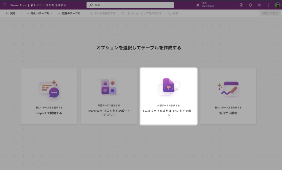The width and height of the screenshot is (282, 170).
Task: Click 保存して終了 button
Action: coord(270,13)
